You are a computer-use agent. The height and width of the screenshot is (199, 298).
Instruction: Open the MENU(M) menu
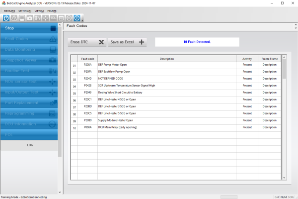(x=9, y=11)
